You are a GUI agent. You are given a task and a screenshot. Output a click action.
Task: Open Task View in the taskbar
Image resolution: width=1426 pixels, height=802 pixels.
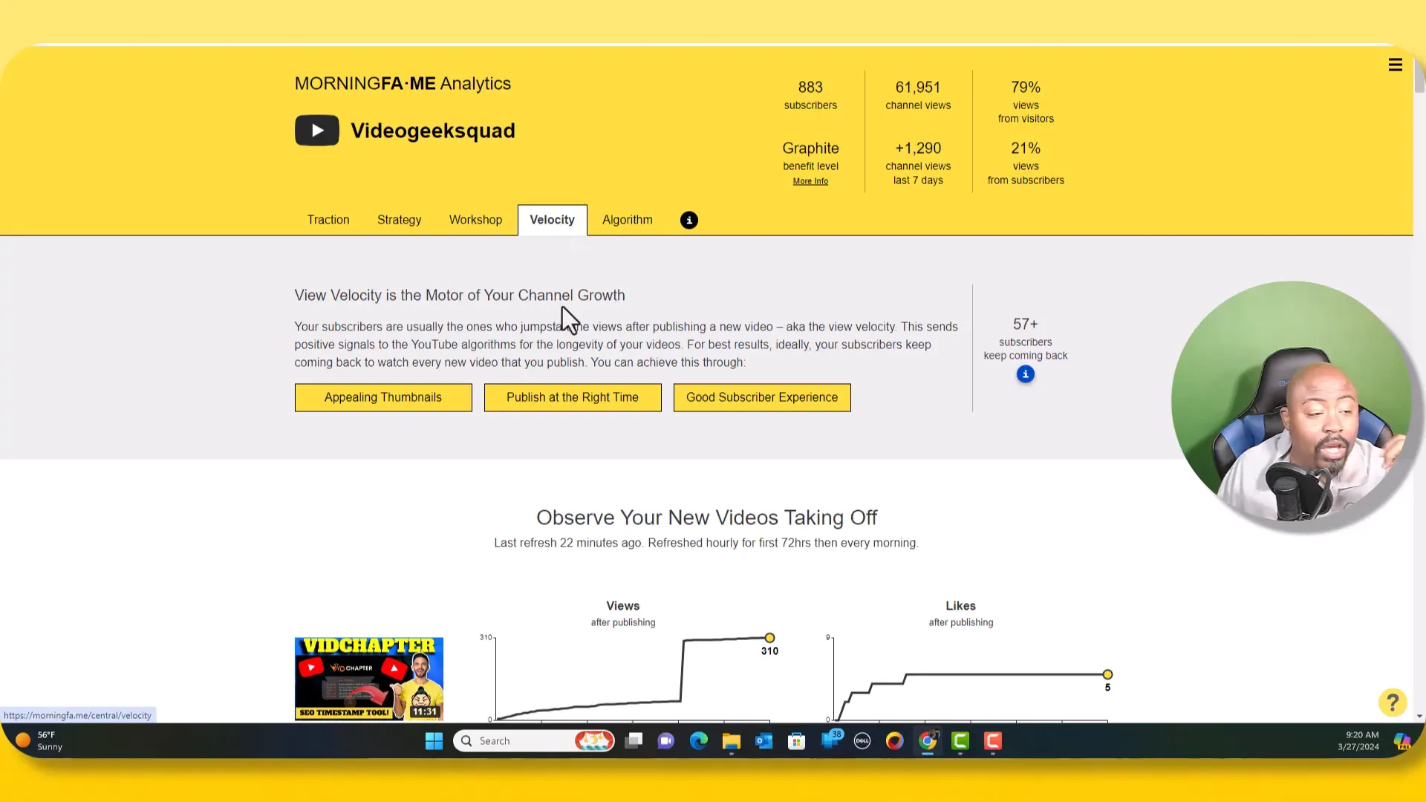634,741
